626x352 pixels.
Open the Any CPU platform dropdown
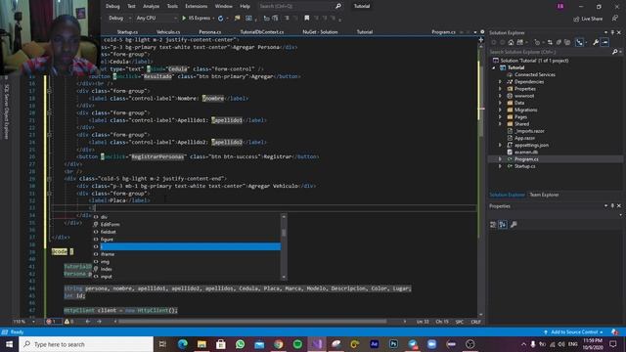[156, 18]
